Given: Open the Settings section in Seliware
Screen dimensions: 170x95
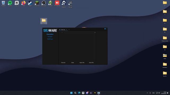Looking at the screenshot, I should 50,39.
